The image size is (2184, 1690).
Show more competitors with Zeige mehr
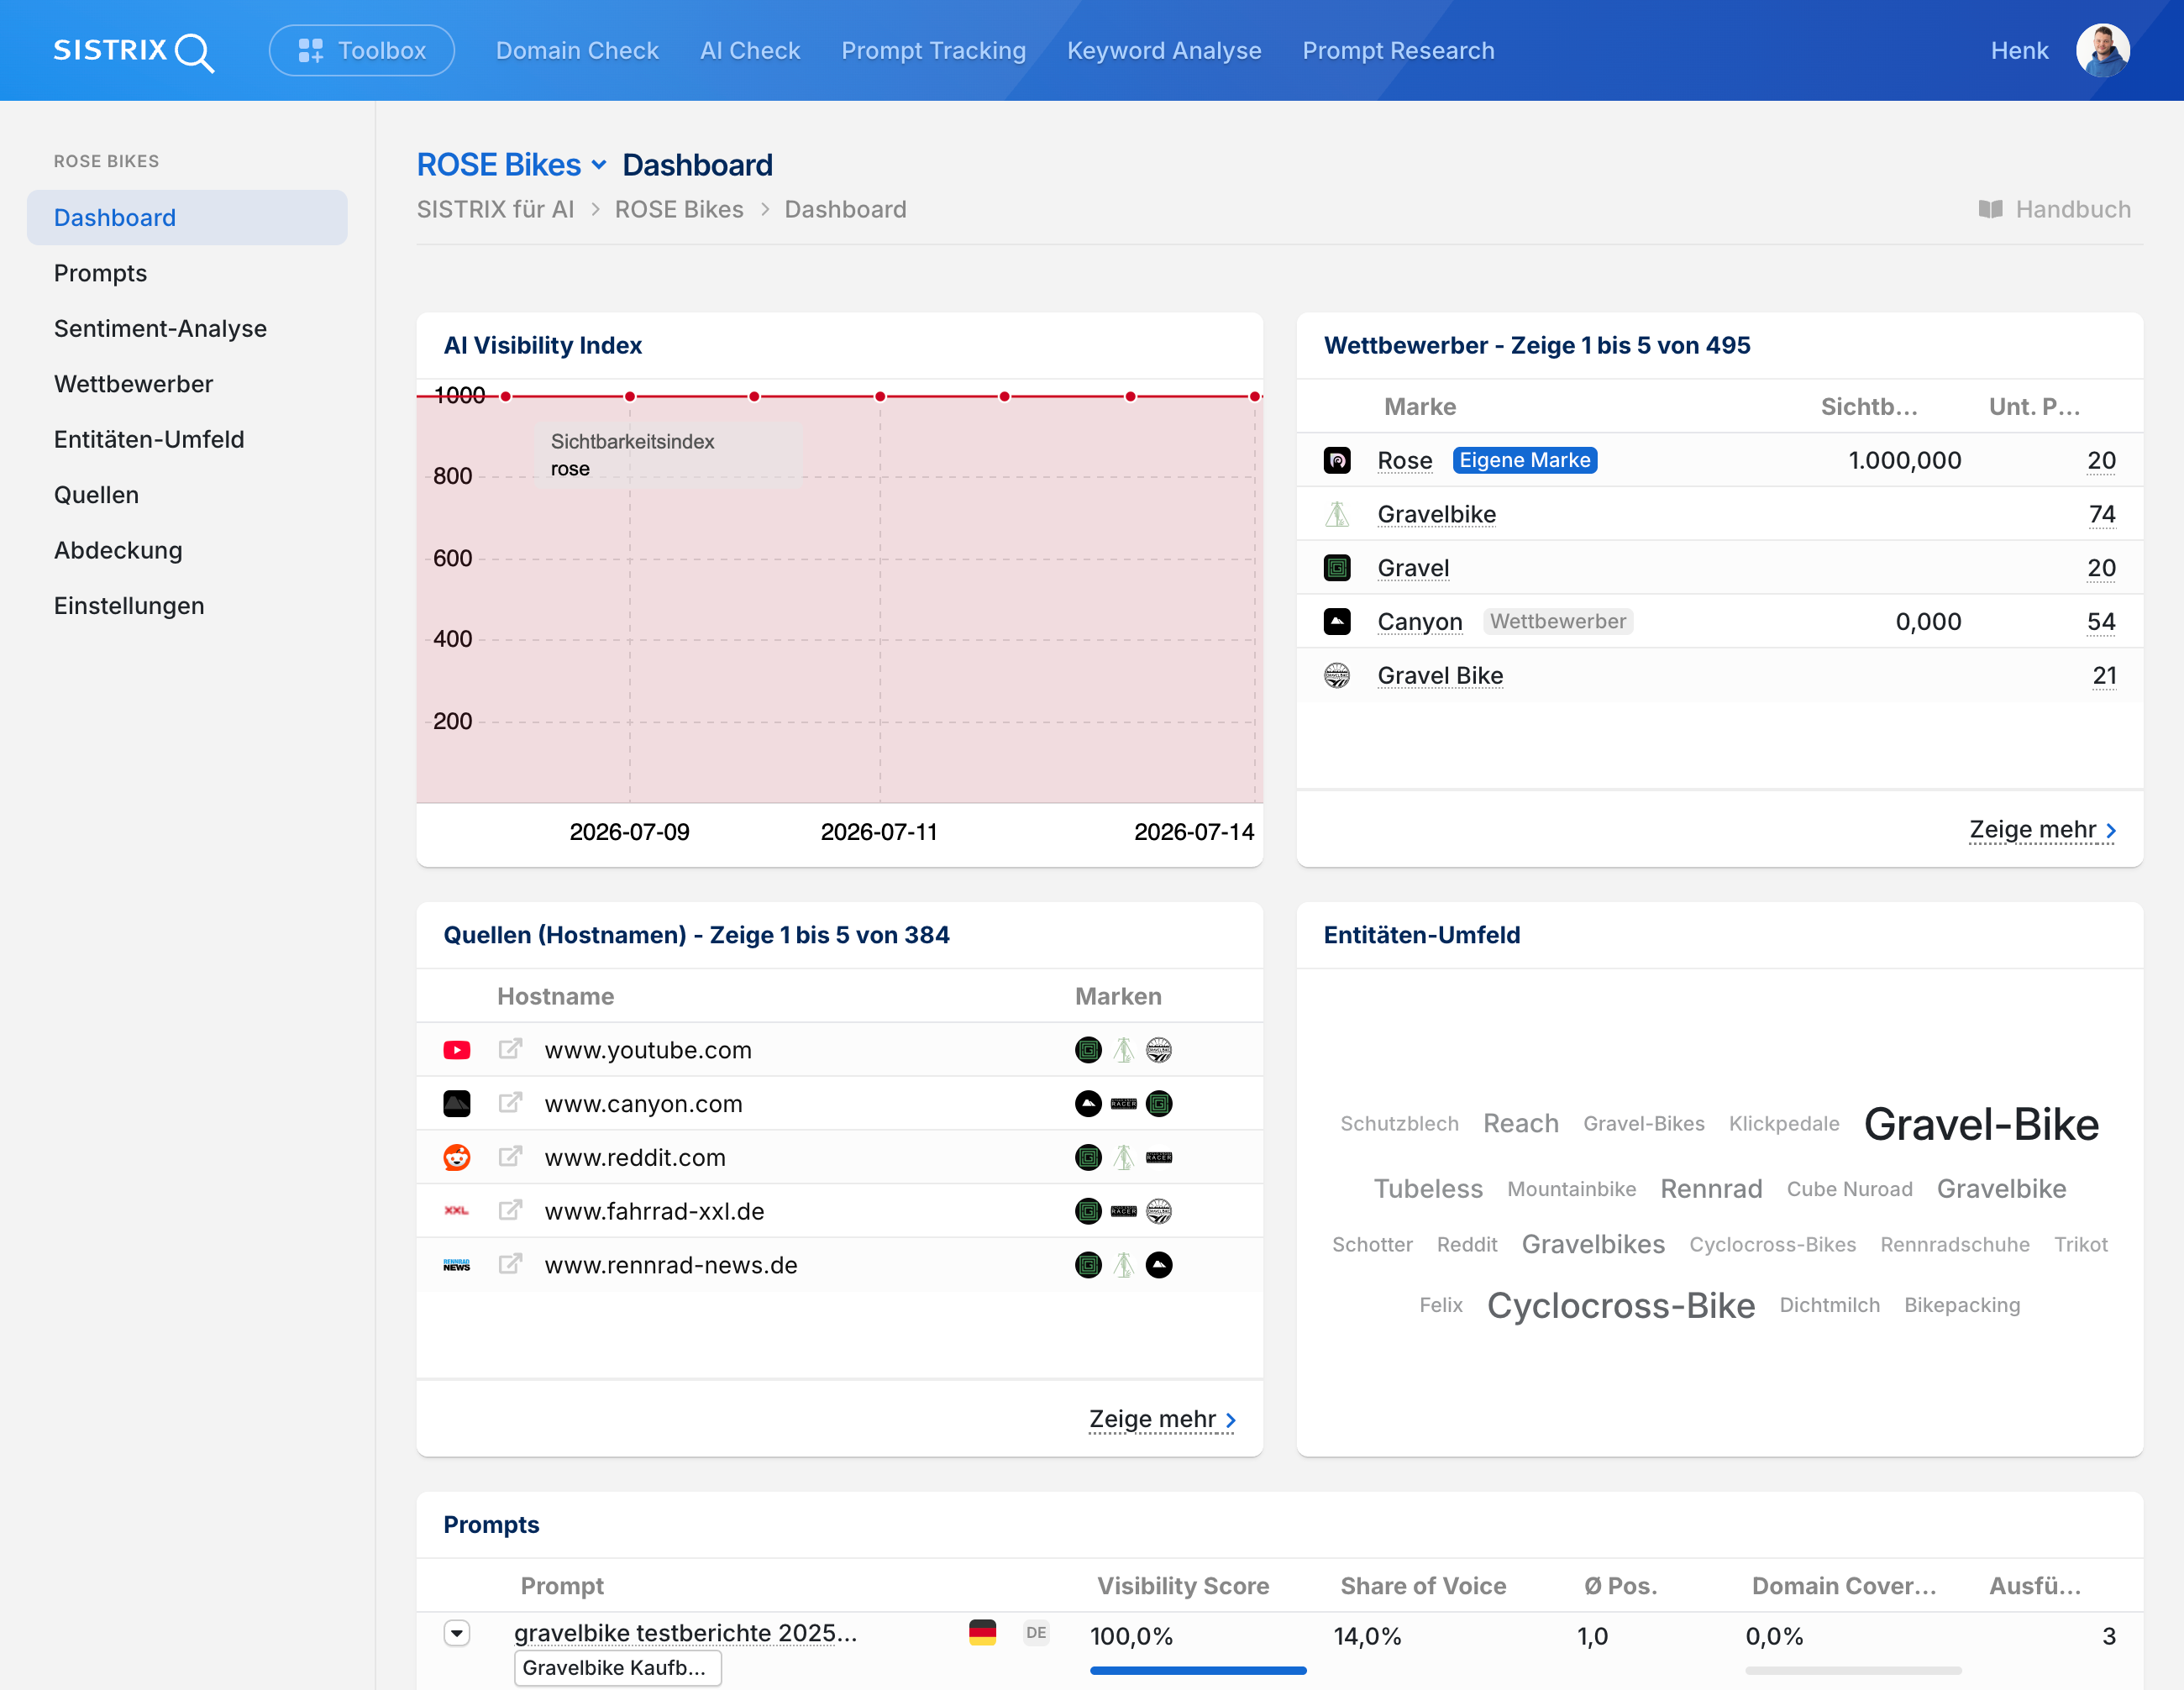click(x=2042, y=830)
